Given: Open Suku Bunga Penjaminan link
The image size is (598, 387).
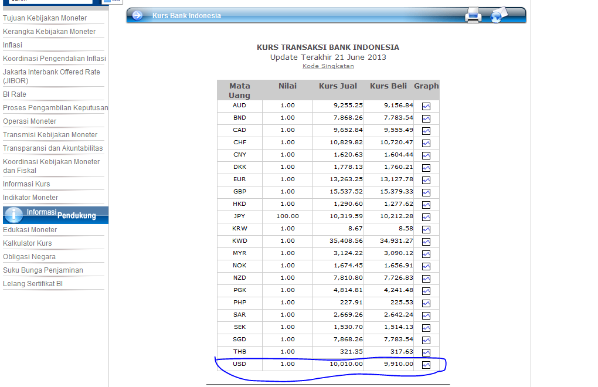Looking at the screenshot, I should [x=43, y=270].
